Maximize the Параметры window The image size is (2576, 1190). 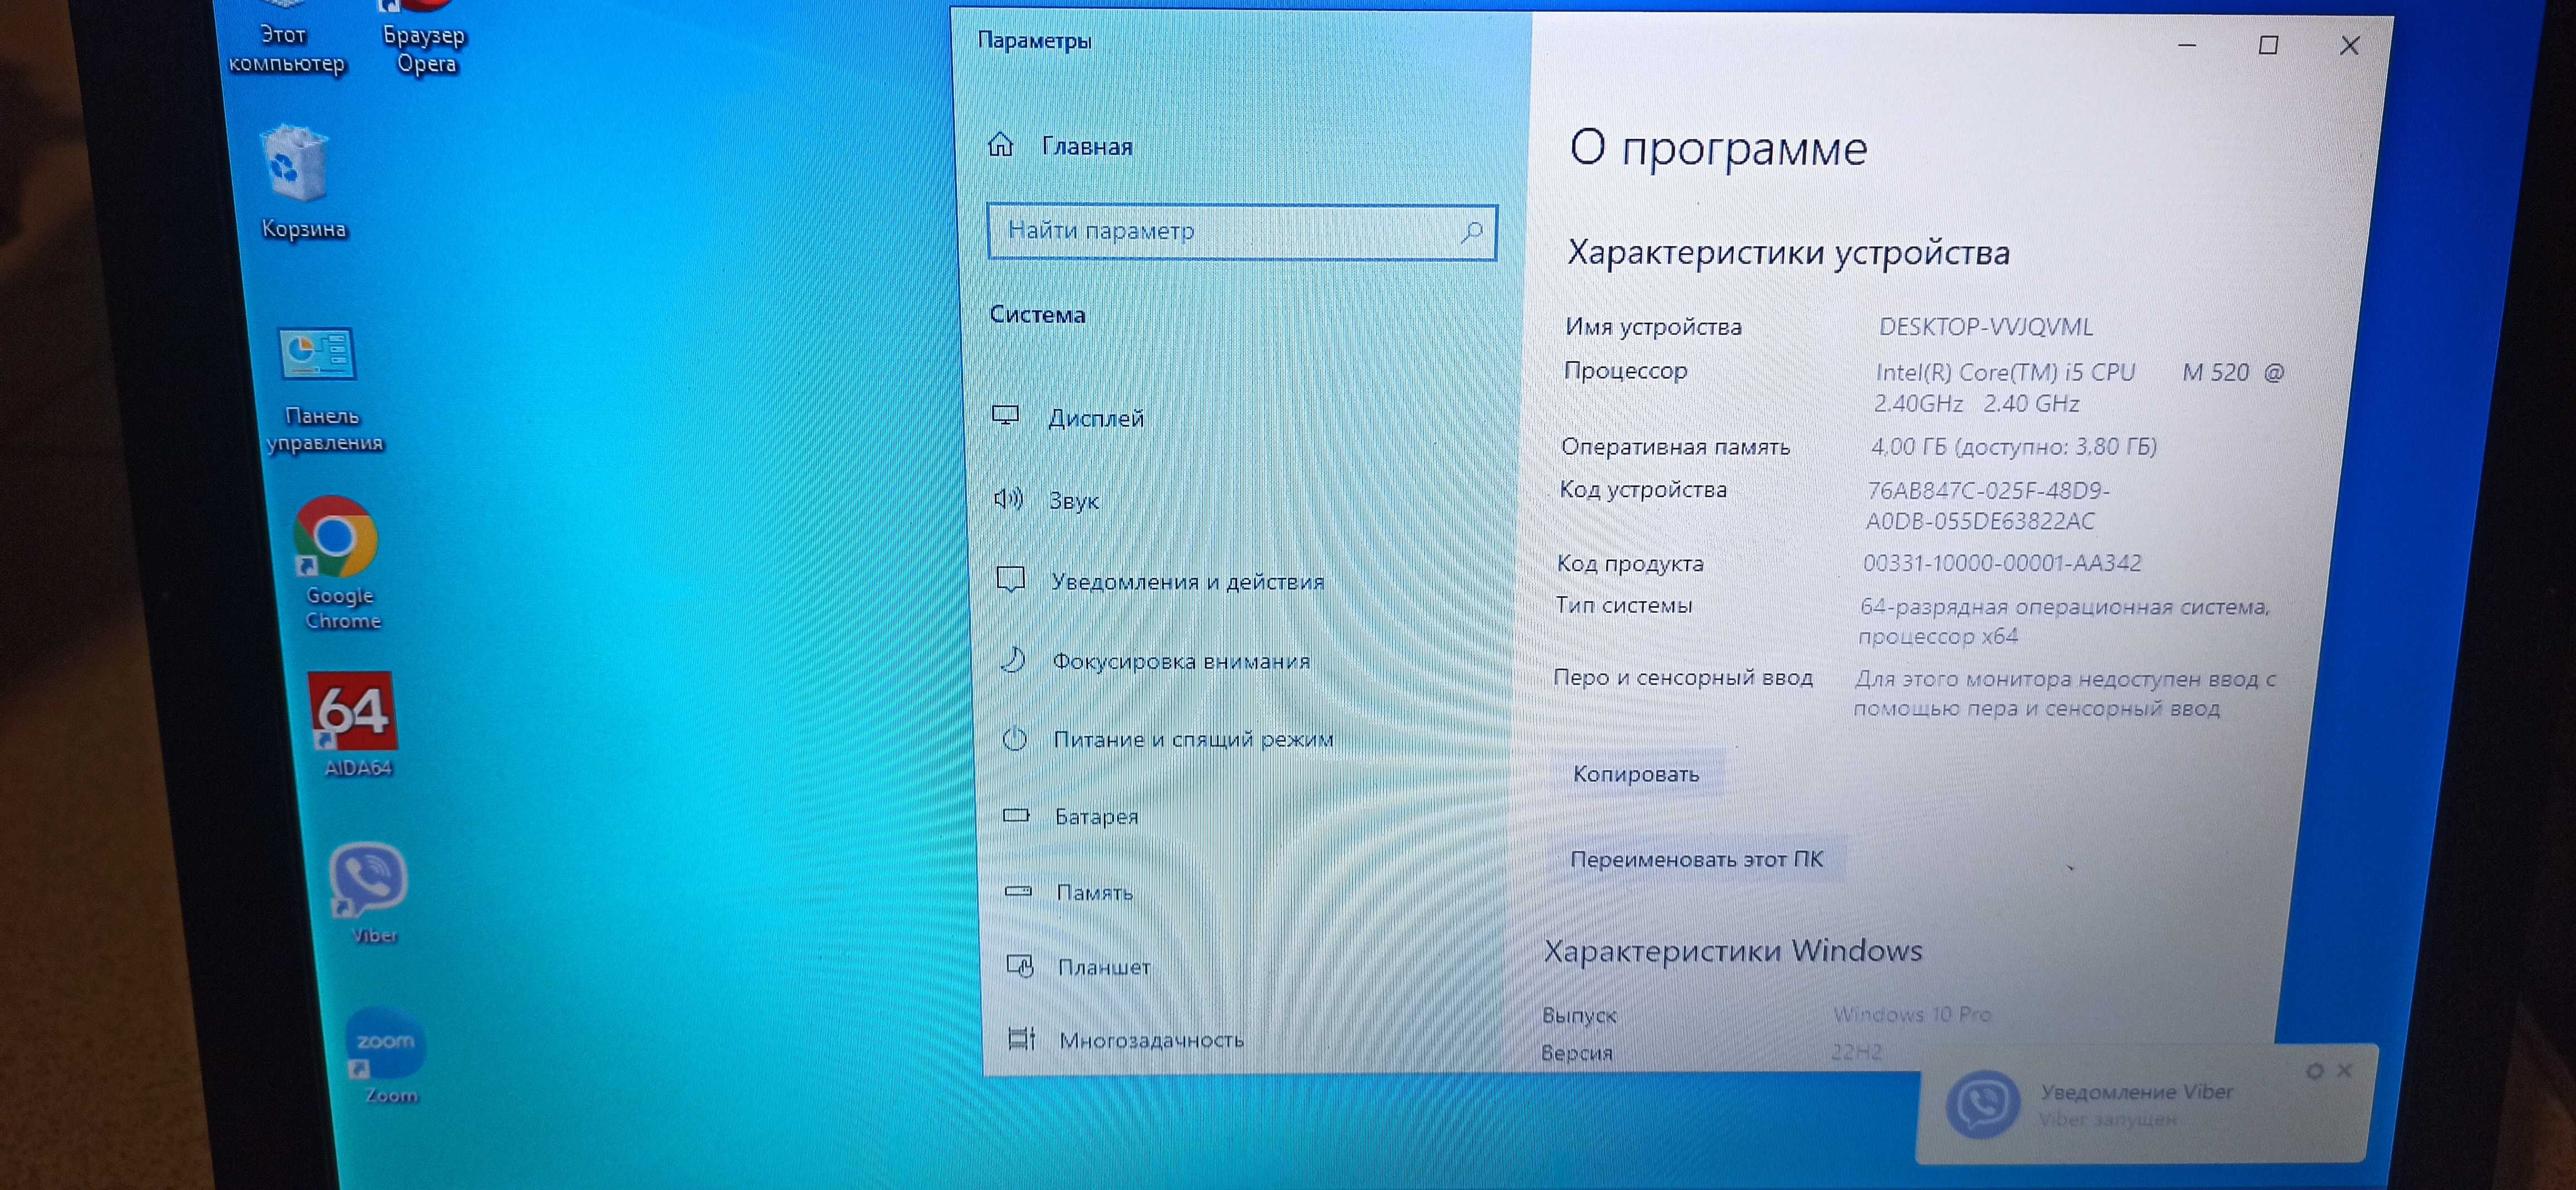point(2268,45)
